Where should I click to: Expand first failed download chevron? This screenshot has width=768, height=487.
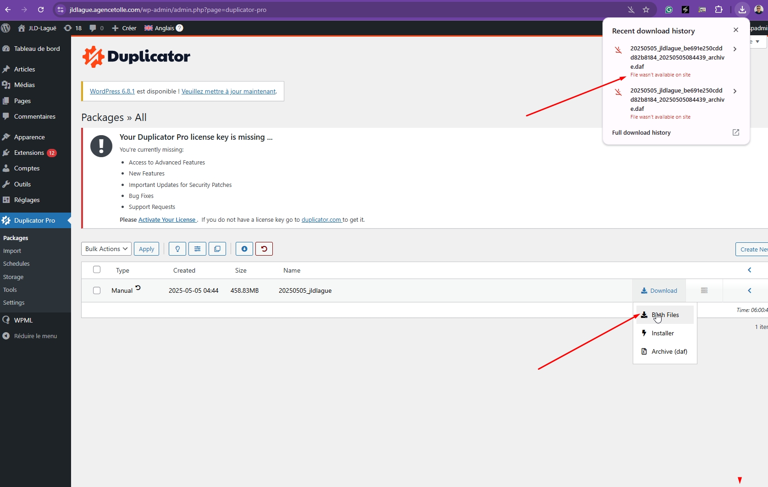point(735,49)
